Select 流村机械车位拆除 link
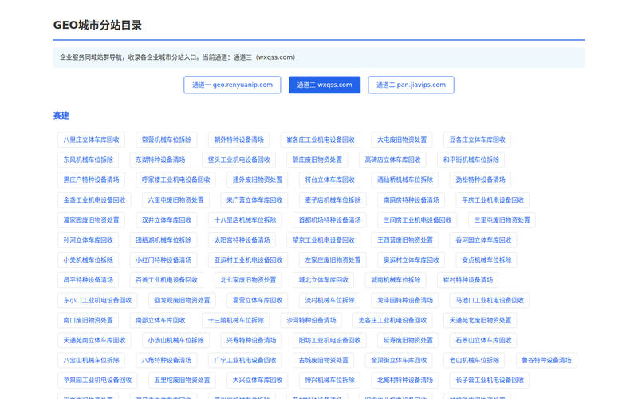This screenshot has width=638, height=399. (x=329, y=300)
